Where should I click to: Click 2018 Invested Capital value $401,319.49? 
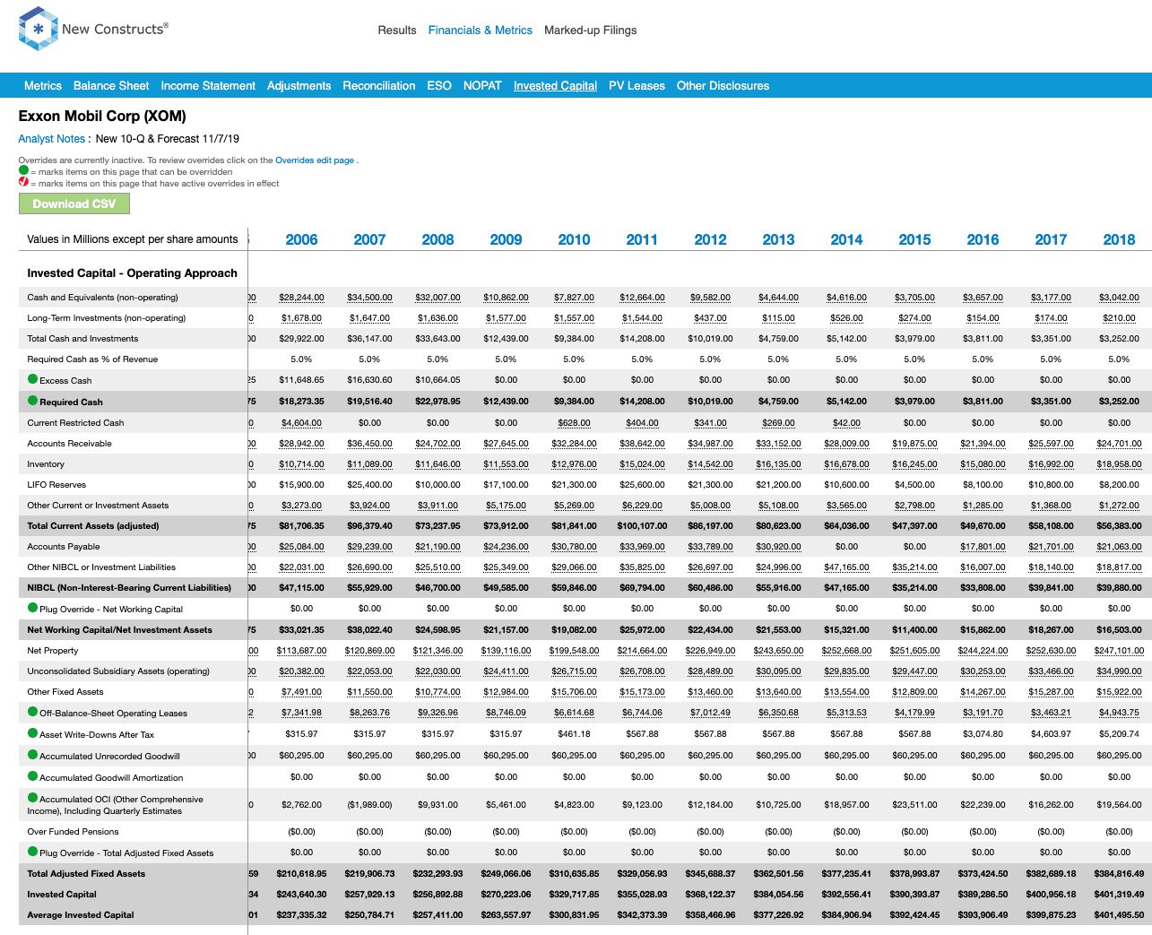[x=1119, y=894]
